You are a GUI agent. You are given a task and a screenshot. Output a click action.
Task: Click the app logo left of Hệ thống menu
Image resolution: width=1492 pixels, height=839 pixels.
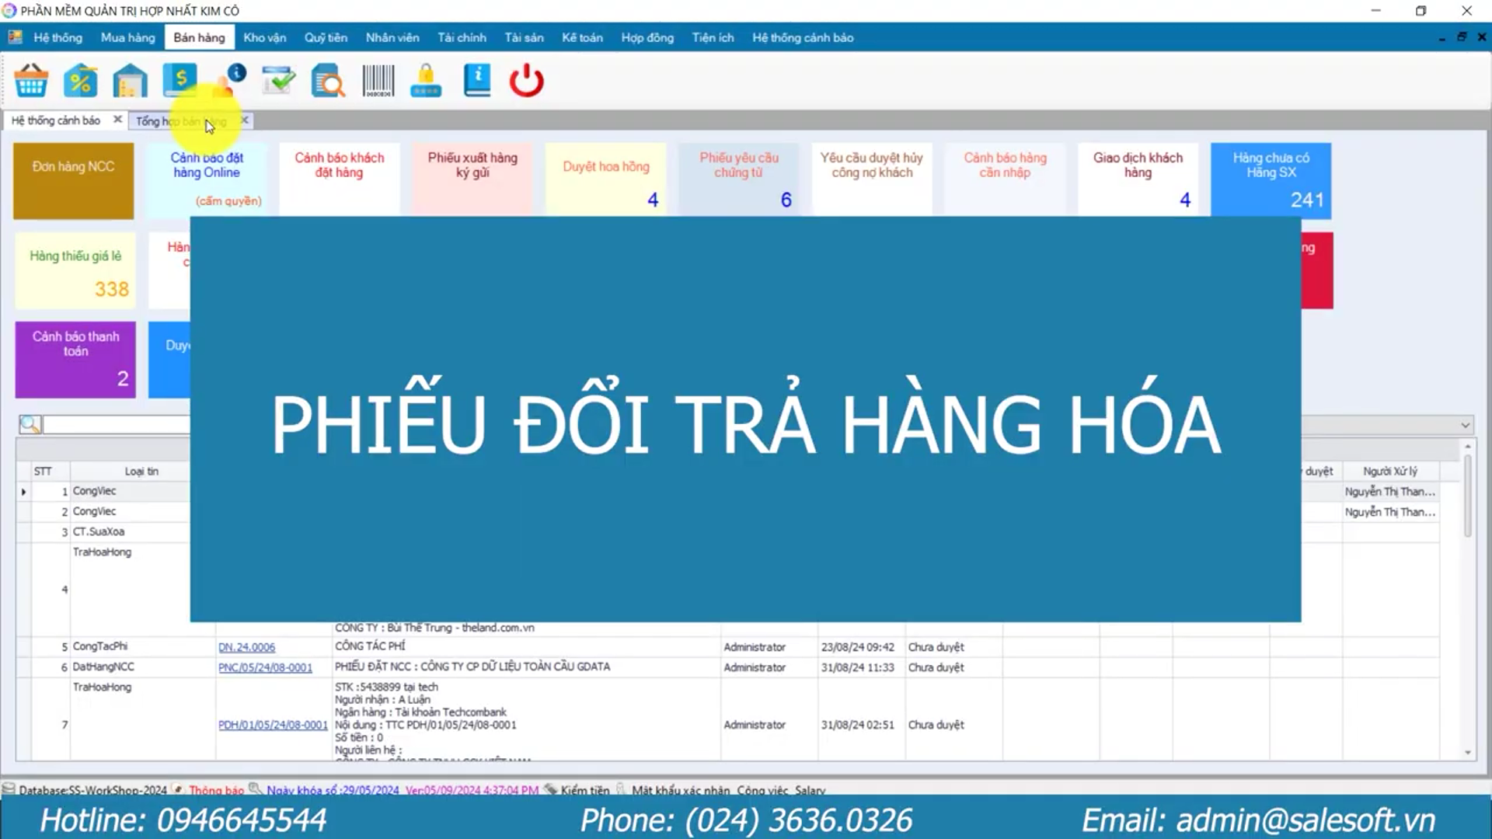15,37
